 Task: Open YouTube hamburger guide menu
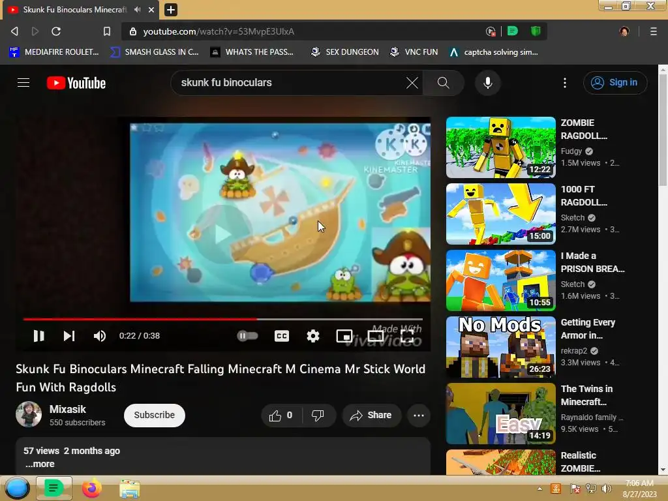23,83
